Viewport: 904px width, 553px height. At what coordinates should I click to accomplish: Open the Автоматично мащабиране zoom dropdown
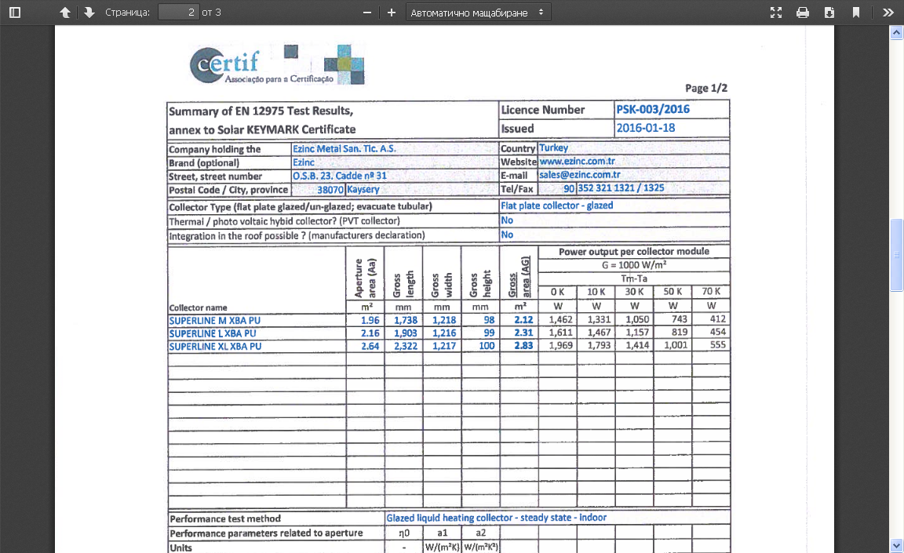tap(479, 13)
